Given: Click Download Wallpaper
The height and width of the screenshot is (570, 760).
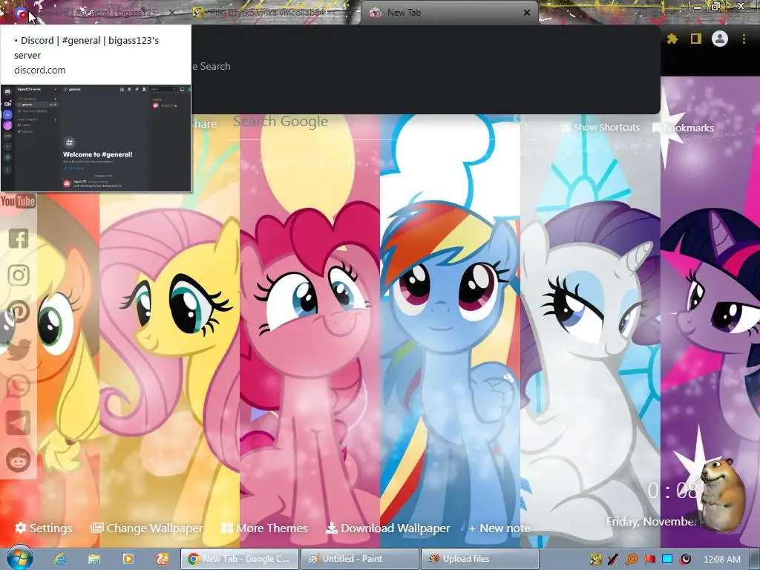Looking at the screenshot, I should (x=387, y=528).
